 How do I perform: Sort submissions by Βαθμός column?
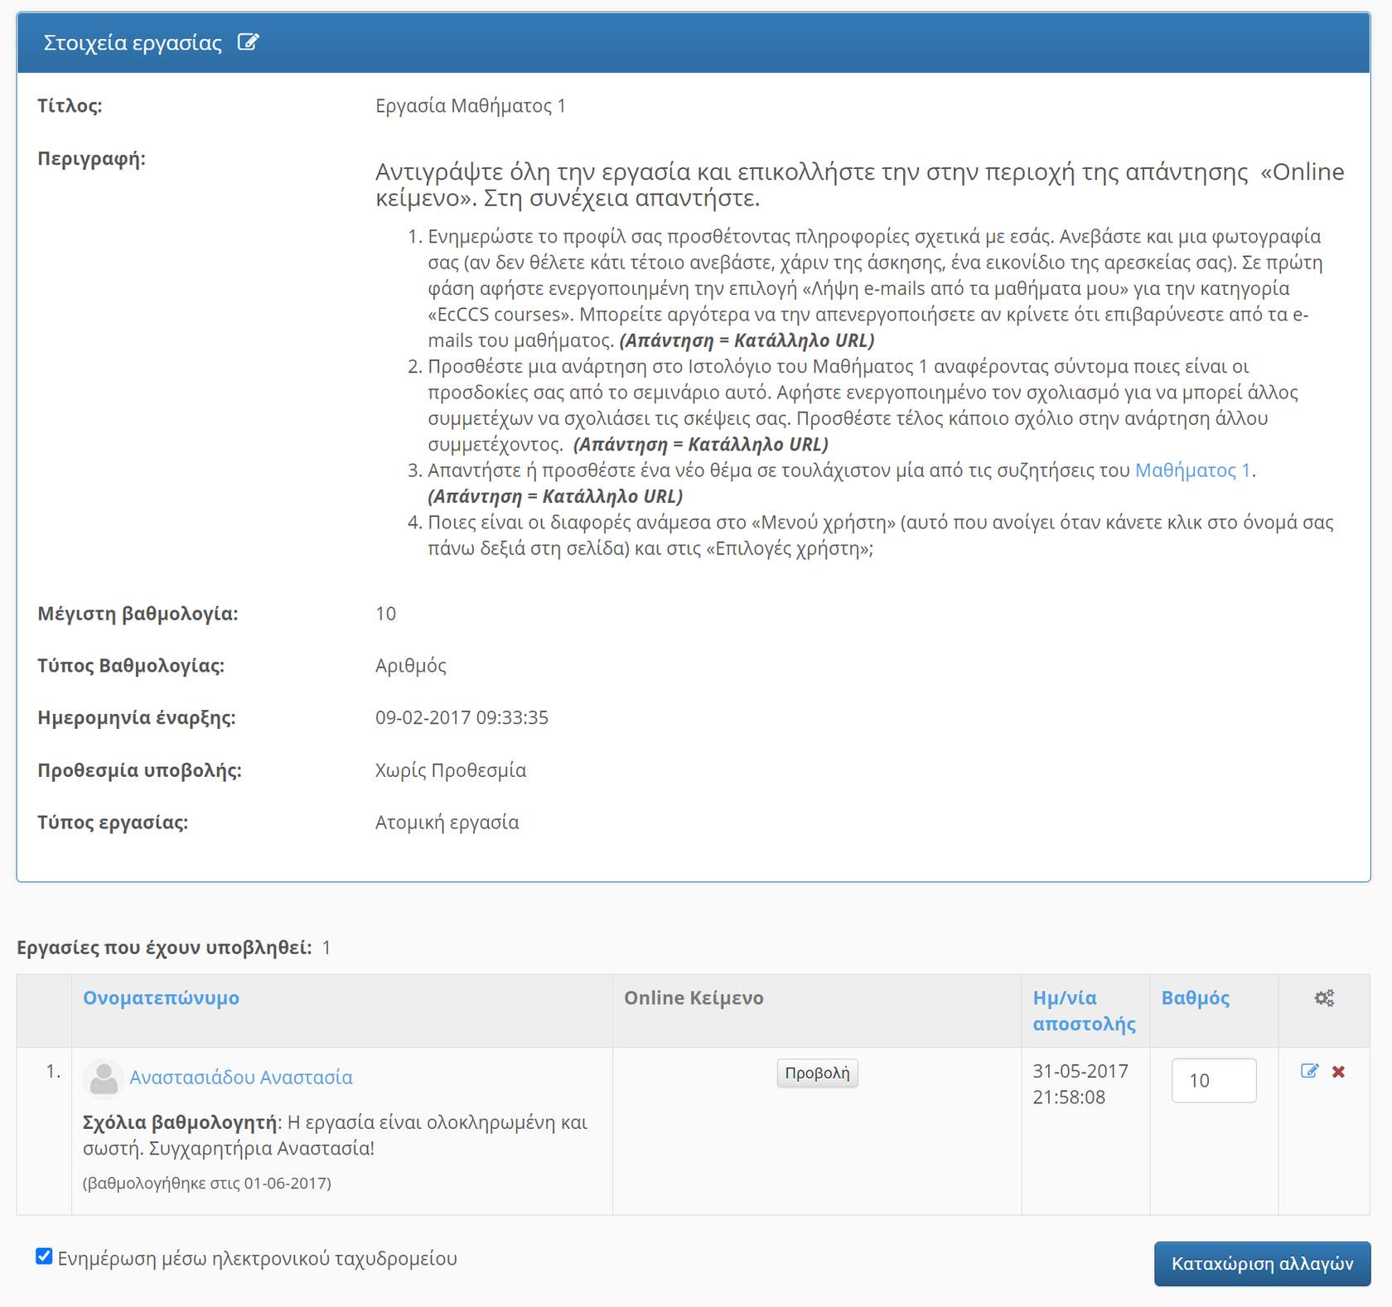coord(1195,998)
